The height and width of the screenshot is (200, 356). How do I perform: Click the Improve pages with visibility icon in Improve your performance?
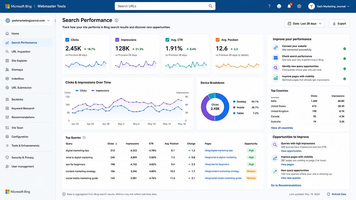click(275, 78)
